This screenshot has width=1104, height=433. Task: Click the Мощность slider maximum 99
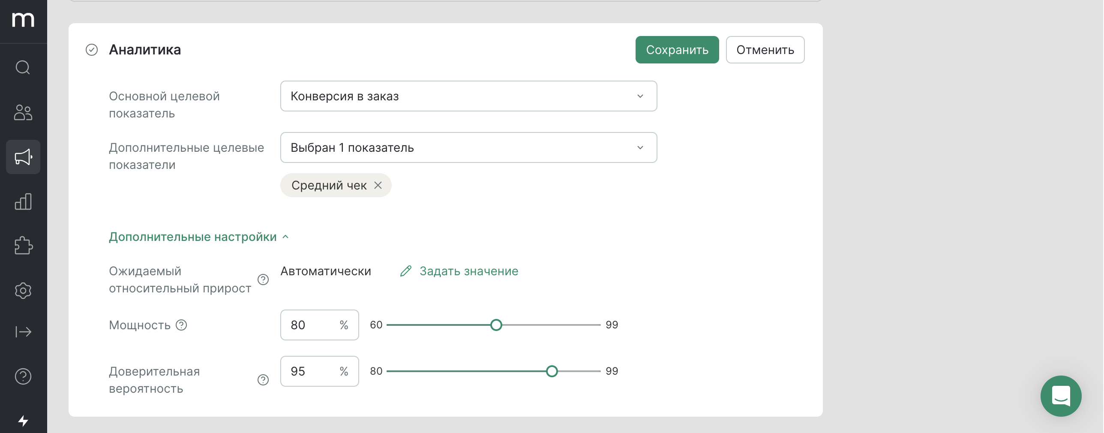[612, 325]
